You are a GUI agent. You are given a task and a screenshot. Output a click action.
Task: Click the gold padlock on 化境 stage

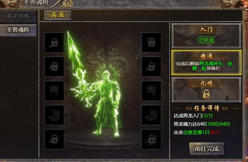tap(206, 94)
